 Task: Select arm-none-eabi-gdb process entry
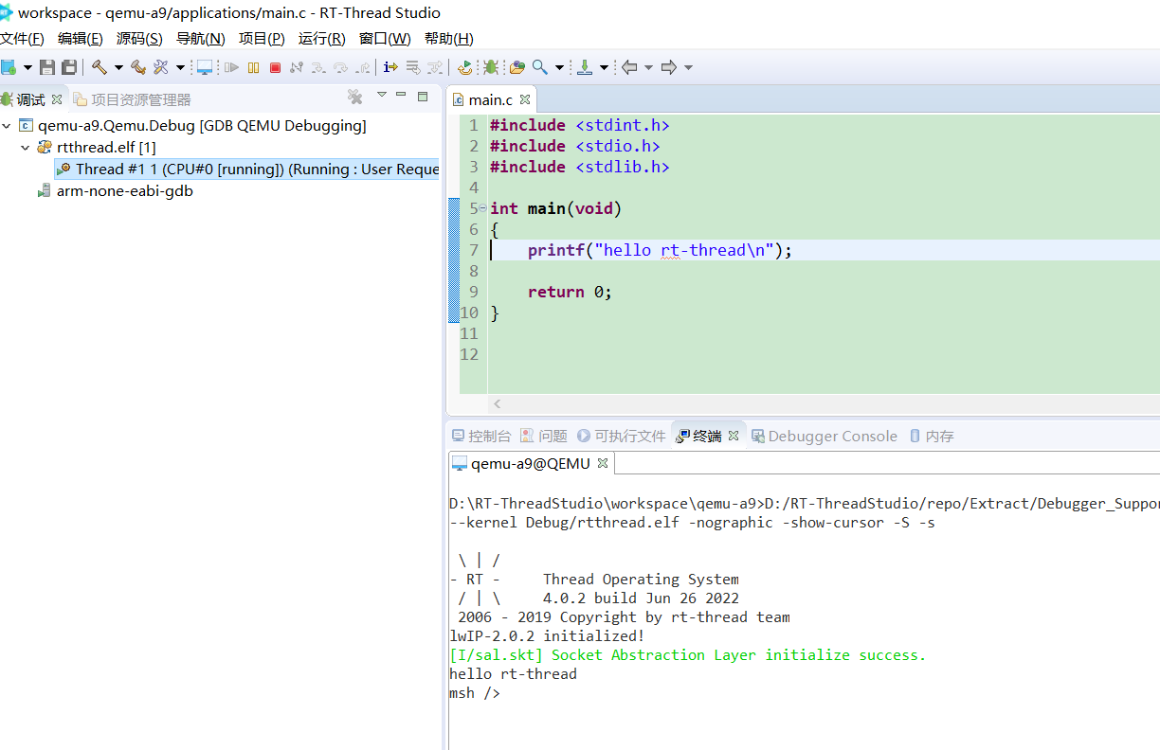pos(124,191)
